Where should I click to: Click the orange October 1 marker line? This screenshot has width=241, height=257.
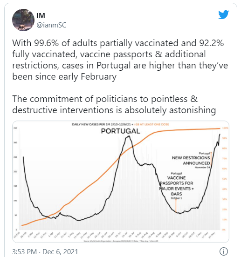point(176,205)
